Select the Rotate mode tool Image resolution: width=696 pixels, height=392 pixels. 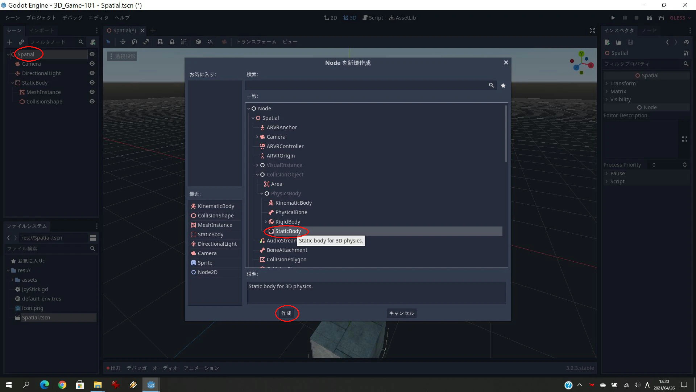[134, 42]
